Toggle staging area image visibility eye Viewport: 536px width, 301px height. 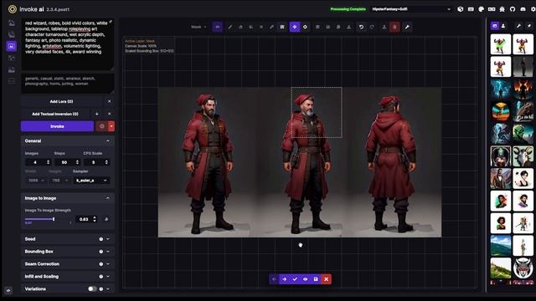point(305,279)
